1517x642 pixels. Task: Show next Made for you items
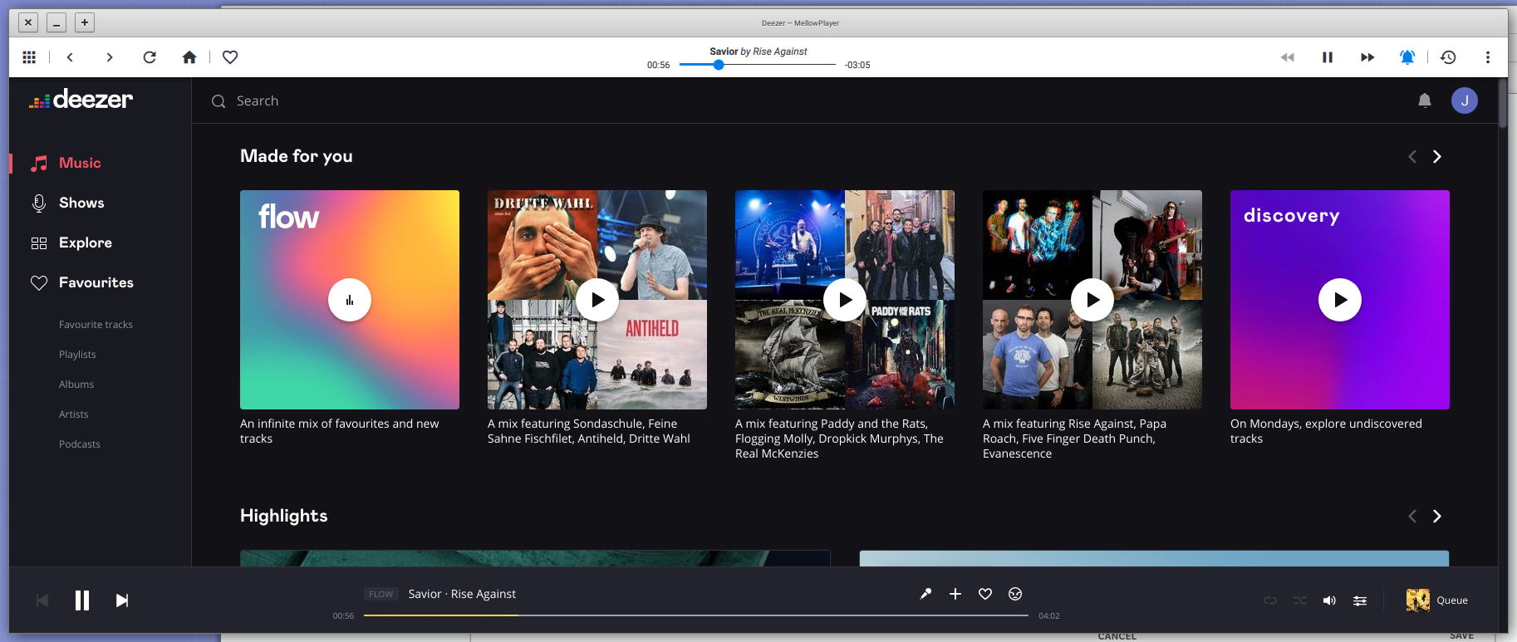[x=1437, y=156]
